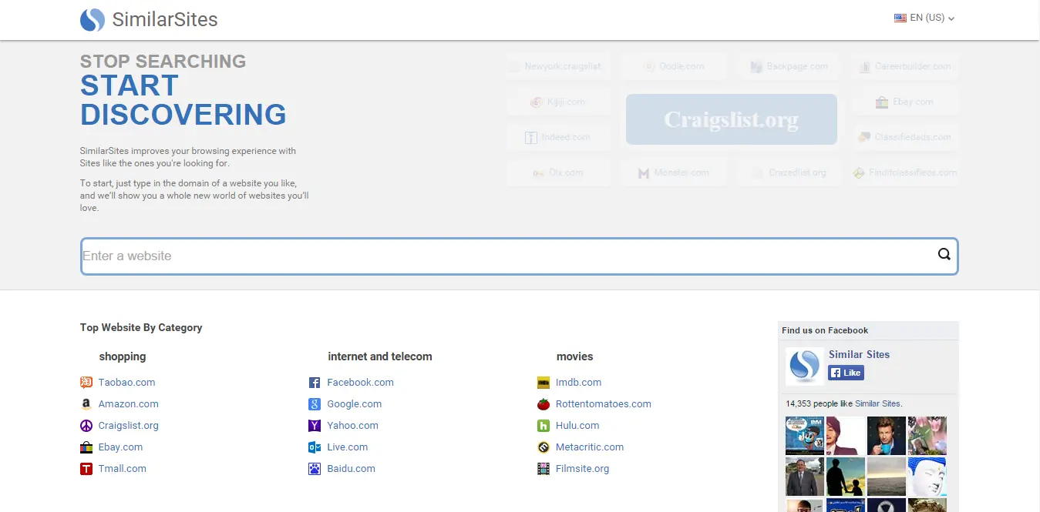Click the SimilarSites logo icon
This screenshot has width=1040, height=512.
point(91,19)
